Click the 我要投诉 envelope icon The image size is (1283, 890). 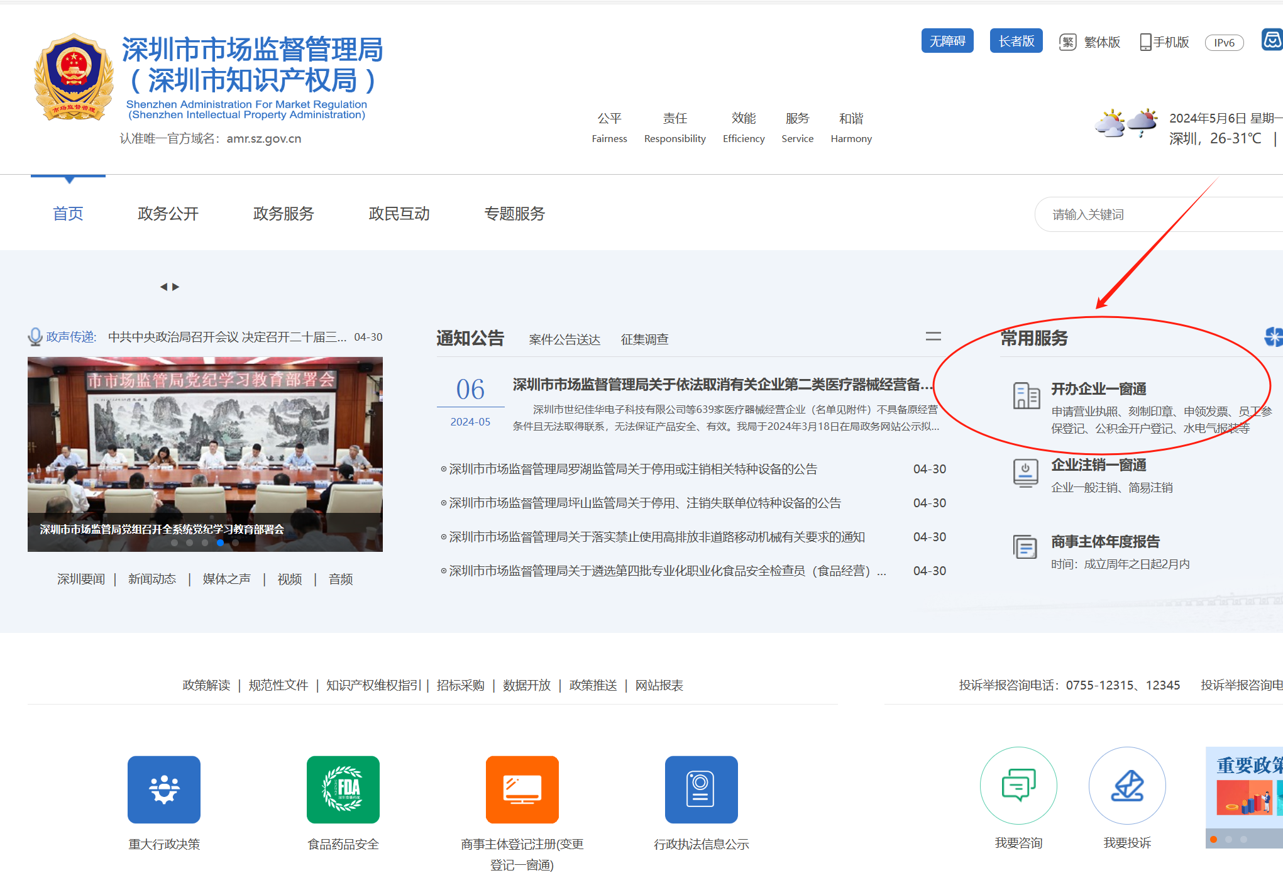1127,786
